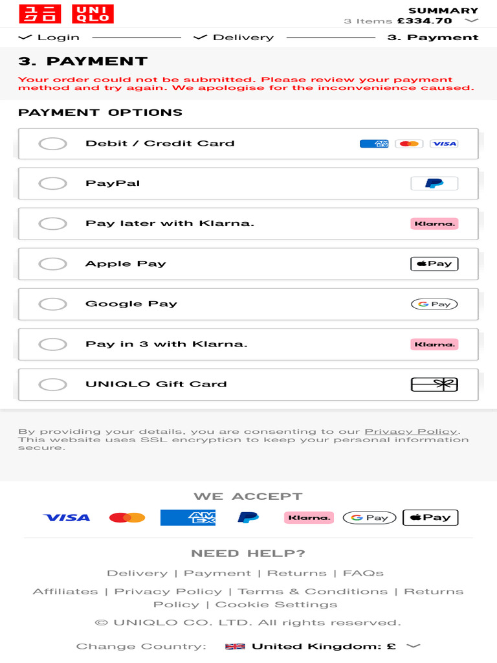The height and width of the screenshot is (663, 497).
Task: Select the PayPal radio button
Action: pyautogui.click(x=52, y=184)
